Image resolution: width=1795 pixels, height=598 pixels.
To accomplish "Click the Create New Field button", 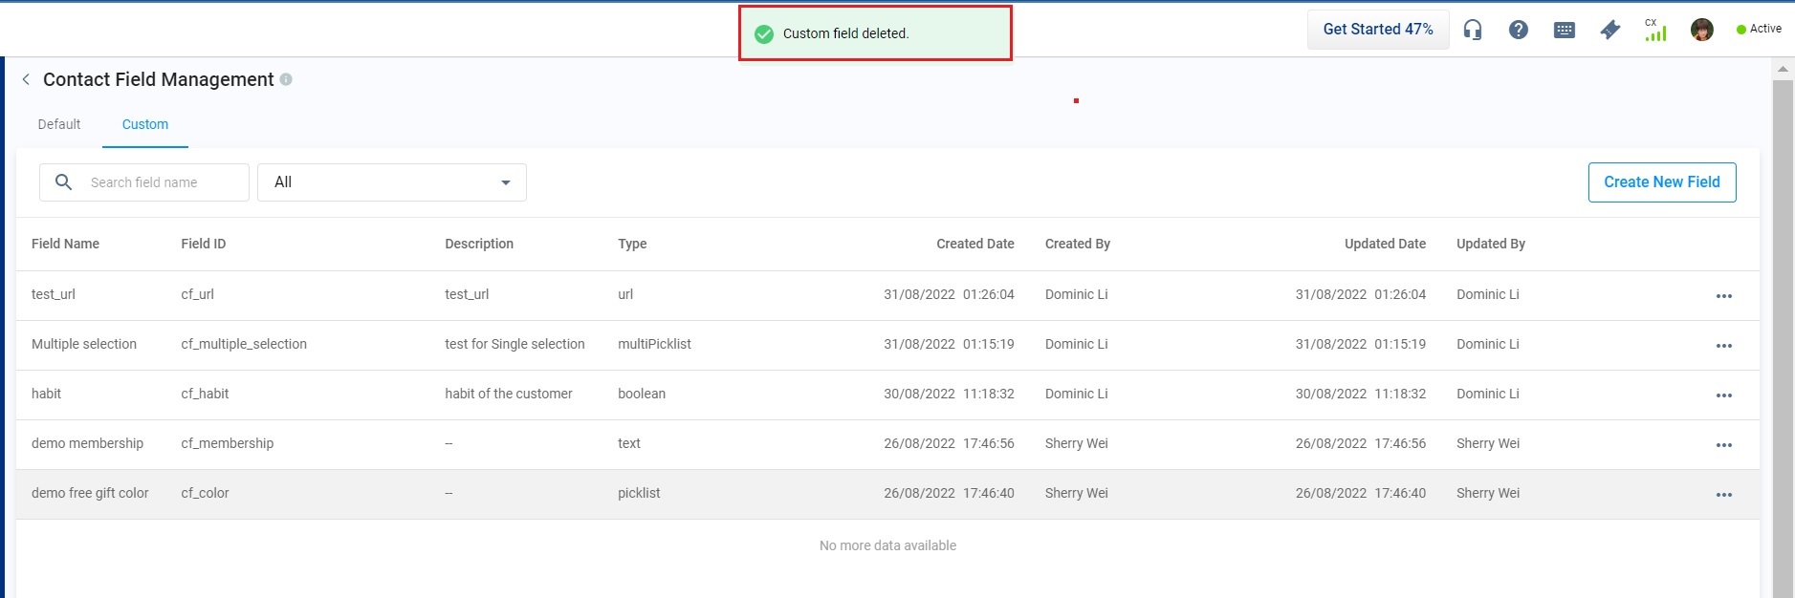I will click(x=1661, y=182).
